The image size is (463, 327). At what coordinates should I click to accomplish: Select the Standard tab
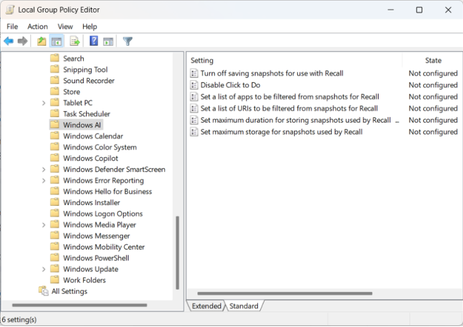pyautogui.click(x=244, y=306)
